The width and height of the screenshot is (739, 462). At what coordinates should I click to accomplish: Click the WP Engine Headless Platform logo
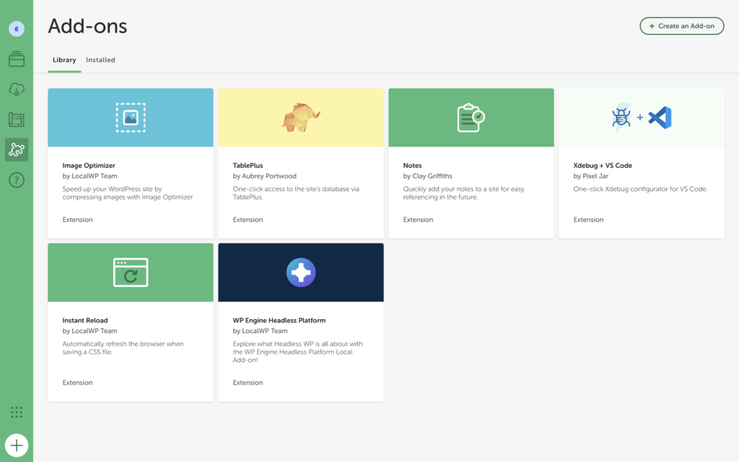(301, 272)
